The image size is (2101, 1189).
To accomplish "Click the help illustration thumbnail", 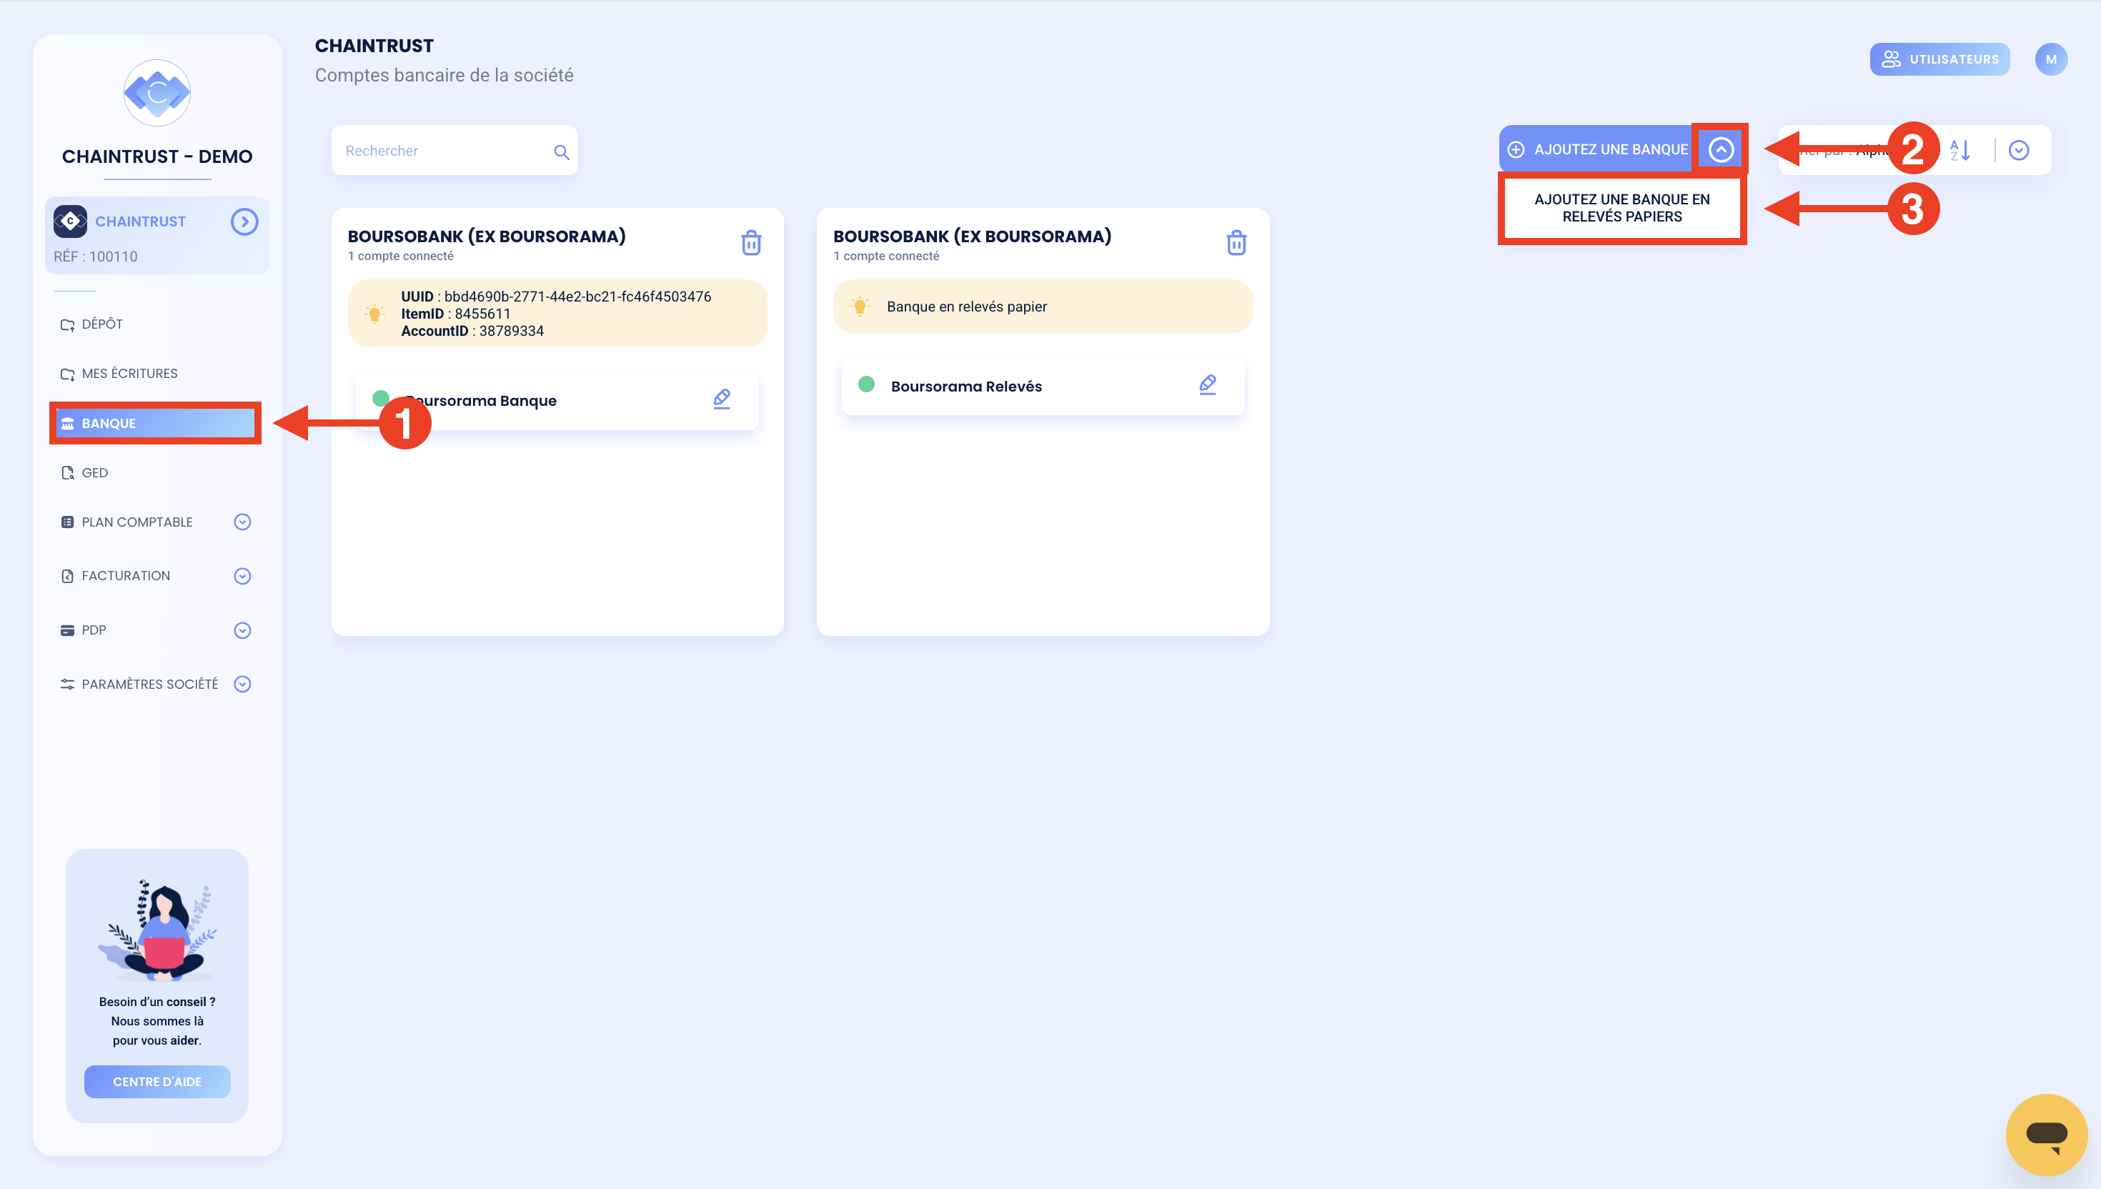I will [x=157, y=930].
